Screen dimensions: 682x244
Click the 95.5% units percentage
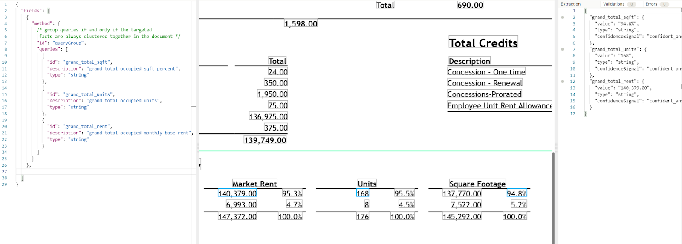pyautogui.click(x=405, y=193)
